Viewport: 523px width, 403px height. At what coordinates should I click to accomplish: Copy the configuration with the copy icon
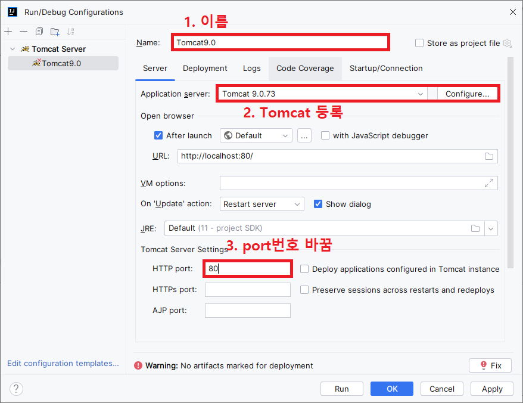[39, 32]
